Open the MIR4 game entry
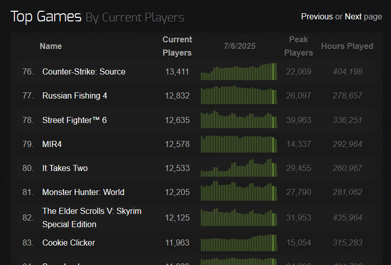Viewport: 391px width, 265px height. (x=52, y=144)
